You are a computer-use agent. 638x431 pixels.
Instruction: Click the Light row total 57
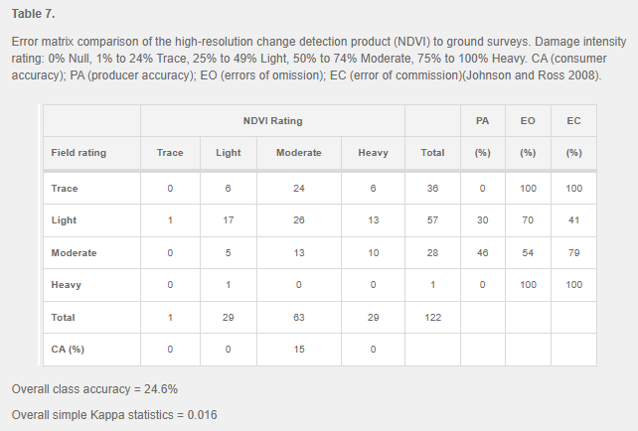coord(432,220)
